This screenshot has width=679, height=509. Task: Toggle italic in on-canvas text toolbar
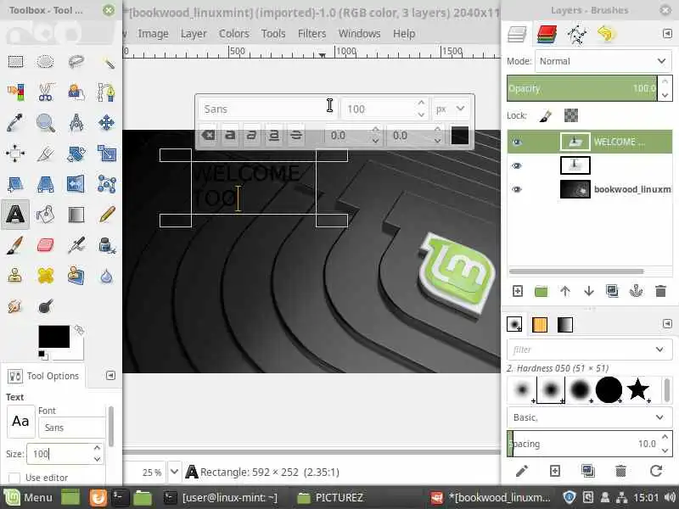[x=251, y=135]
